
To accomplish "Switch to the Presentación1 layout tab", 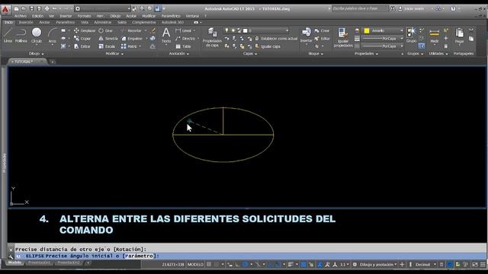I will [39, 263].
